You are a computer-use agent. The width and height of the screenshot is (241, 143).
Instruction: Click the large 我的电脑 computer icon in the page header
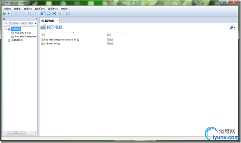point(43,27)
